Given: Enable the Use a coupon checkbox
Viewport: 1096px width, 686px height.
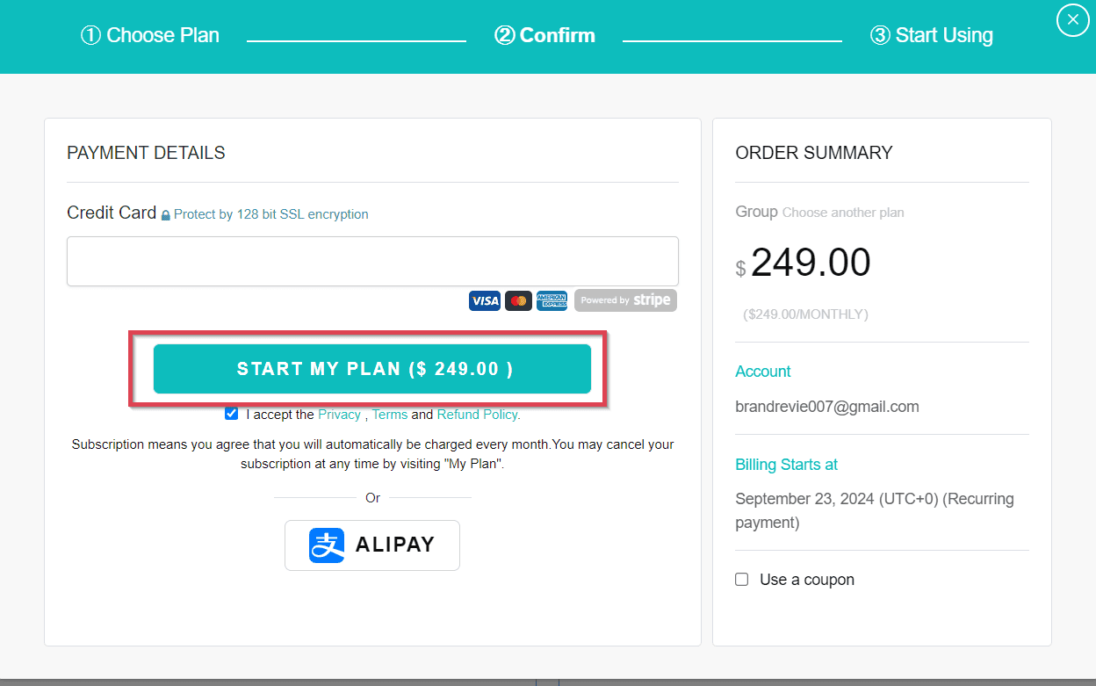Looking at the screenshot, I should click(741, 579).
